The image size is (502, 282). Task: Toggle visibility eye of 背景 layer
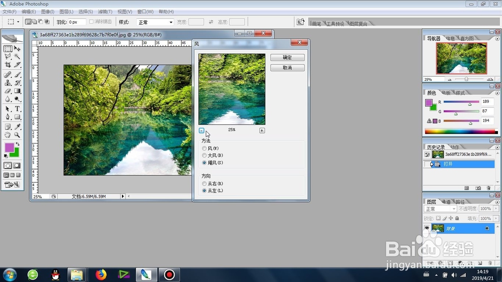pos(427,228)
